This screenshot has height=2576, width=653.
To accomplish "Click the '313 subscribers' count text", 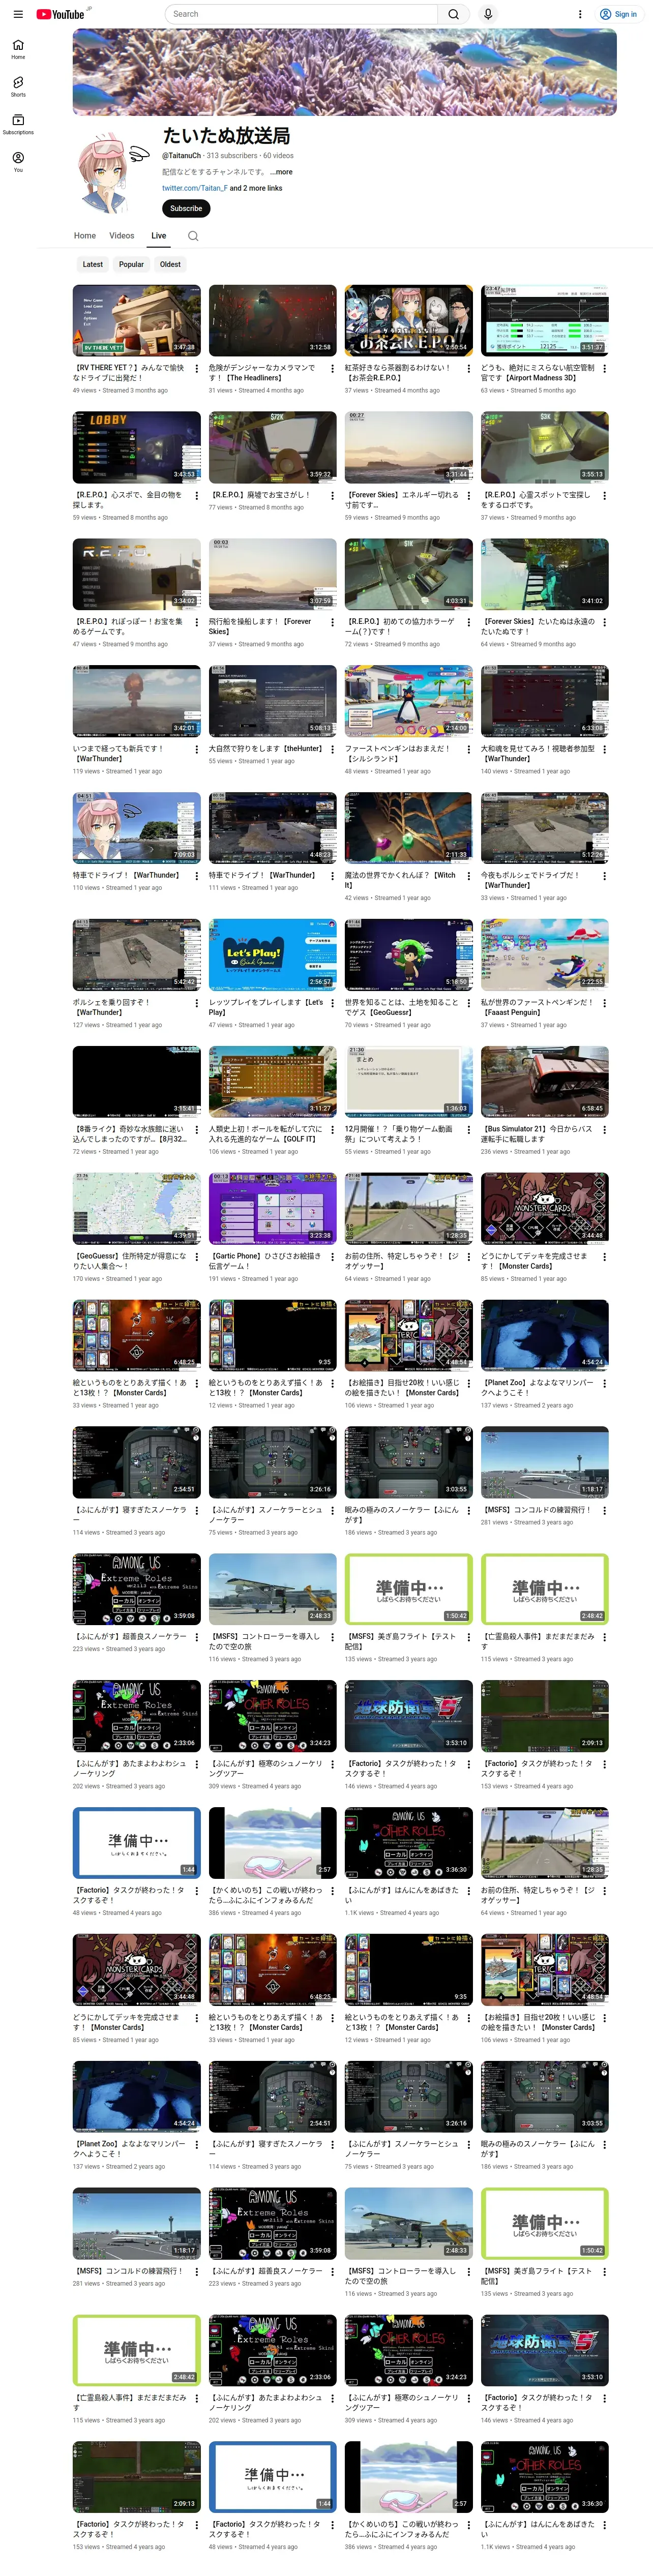I will 232,156.
